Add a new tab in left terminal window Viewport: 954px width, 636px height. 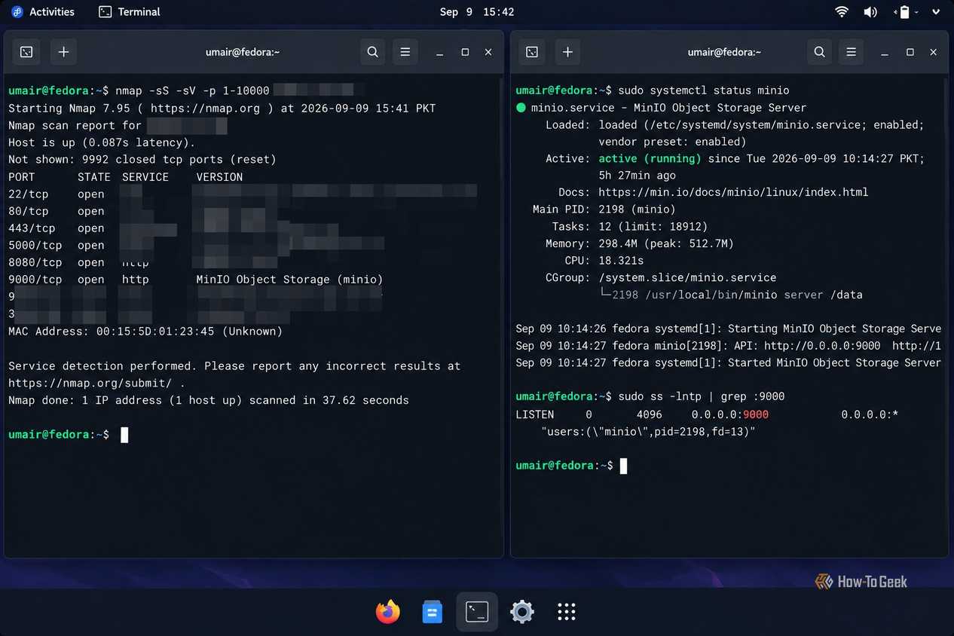coord(64,52)
